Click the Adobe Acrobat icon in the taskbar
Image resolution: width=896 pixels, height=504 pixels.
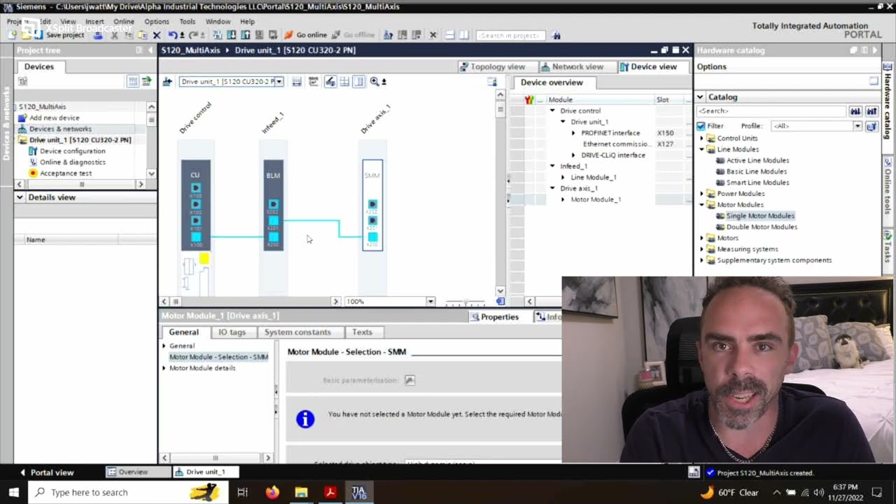click(x=330, y=492)
